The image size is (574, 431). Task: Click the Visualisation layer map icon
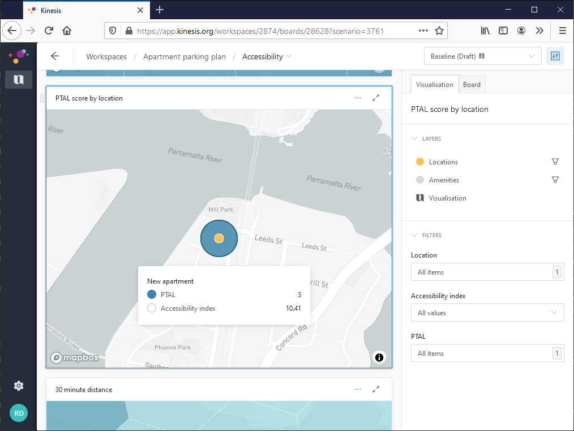click(x=420, y=198)
